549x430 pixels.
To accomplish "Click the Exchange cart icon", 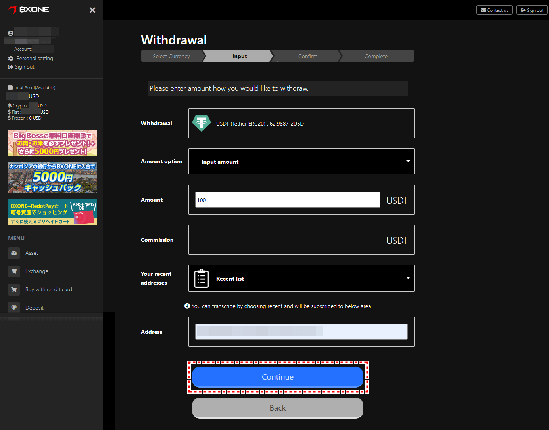I will tap(14, 271).
